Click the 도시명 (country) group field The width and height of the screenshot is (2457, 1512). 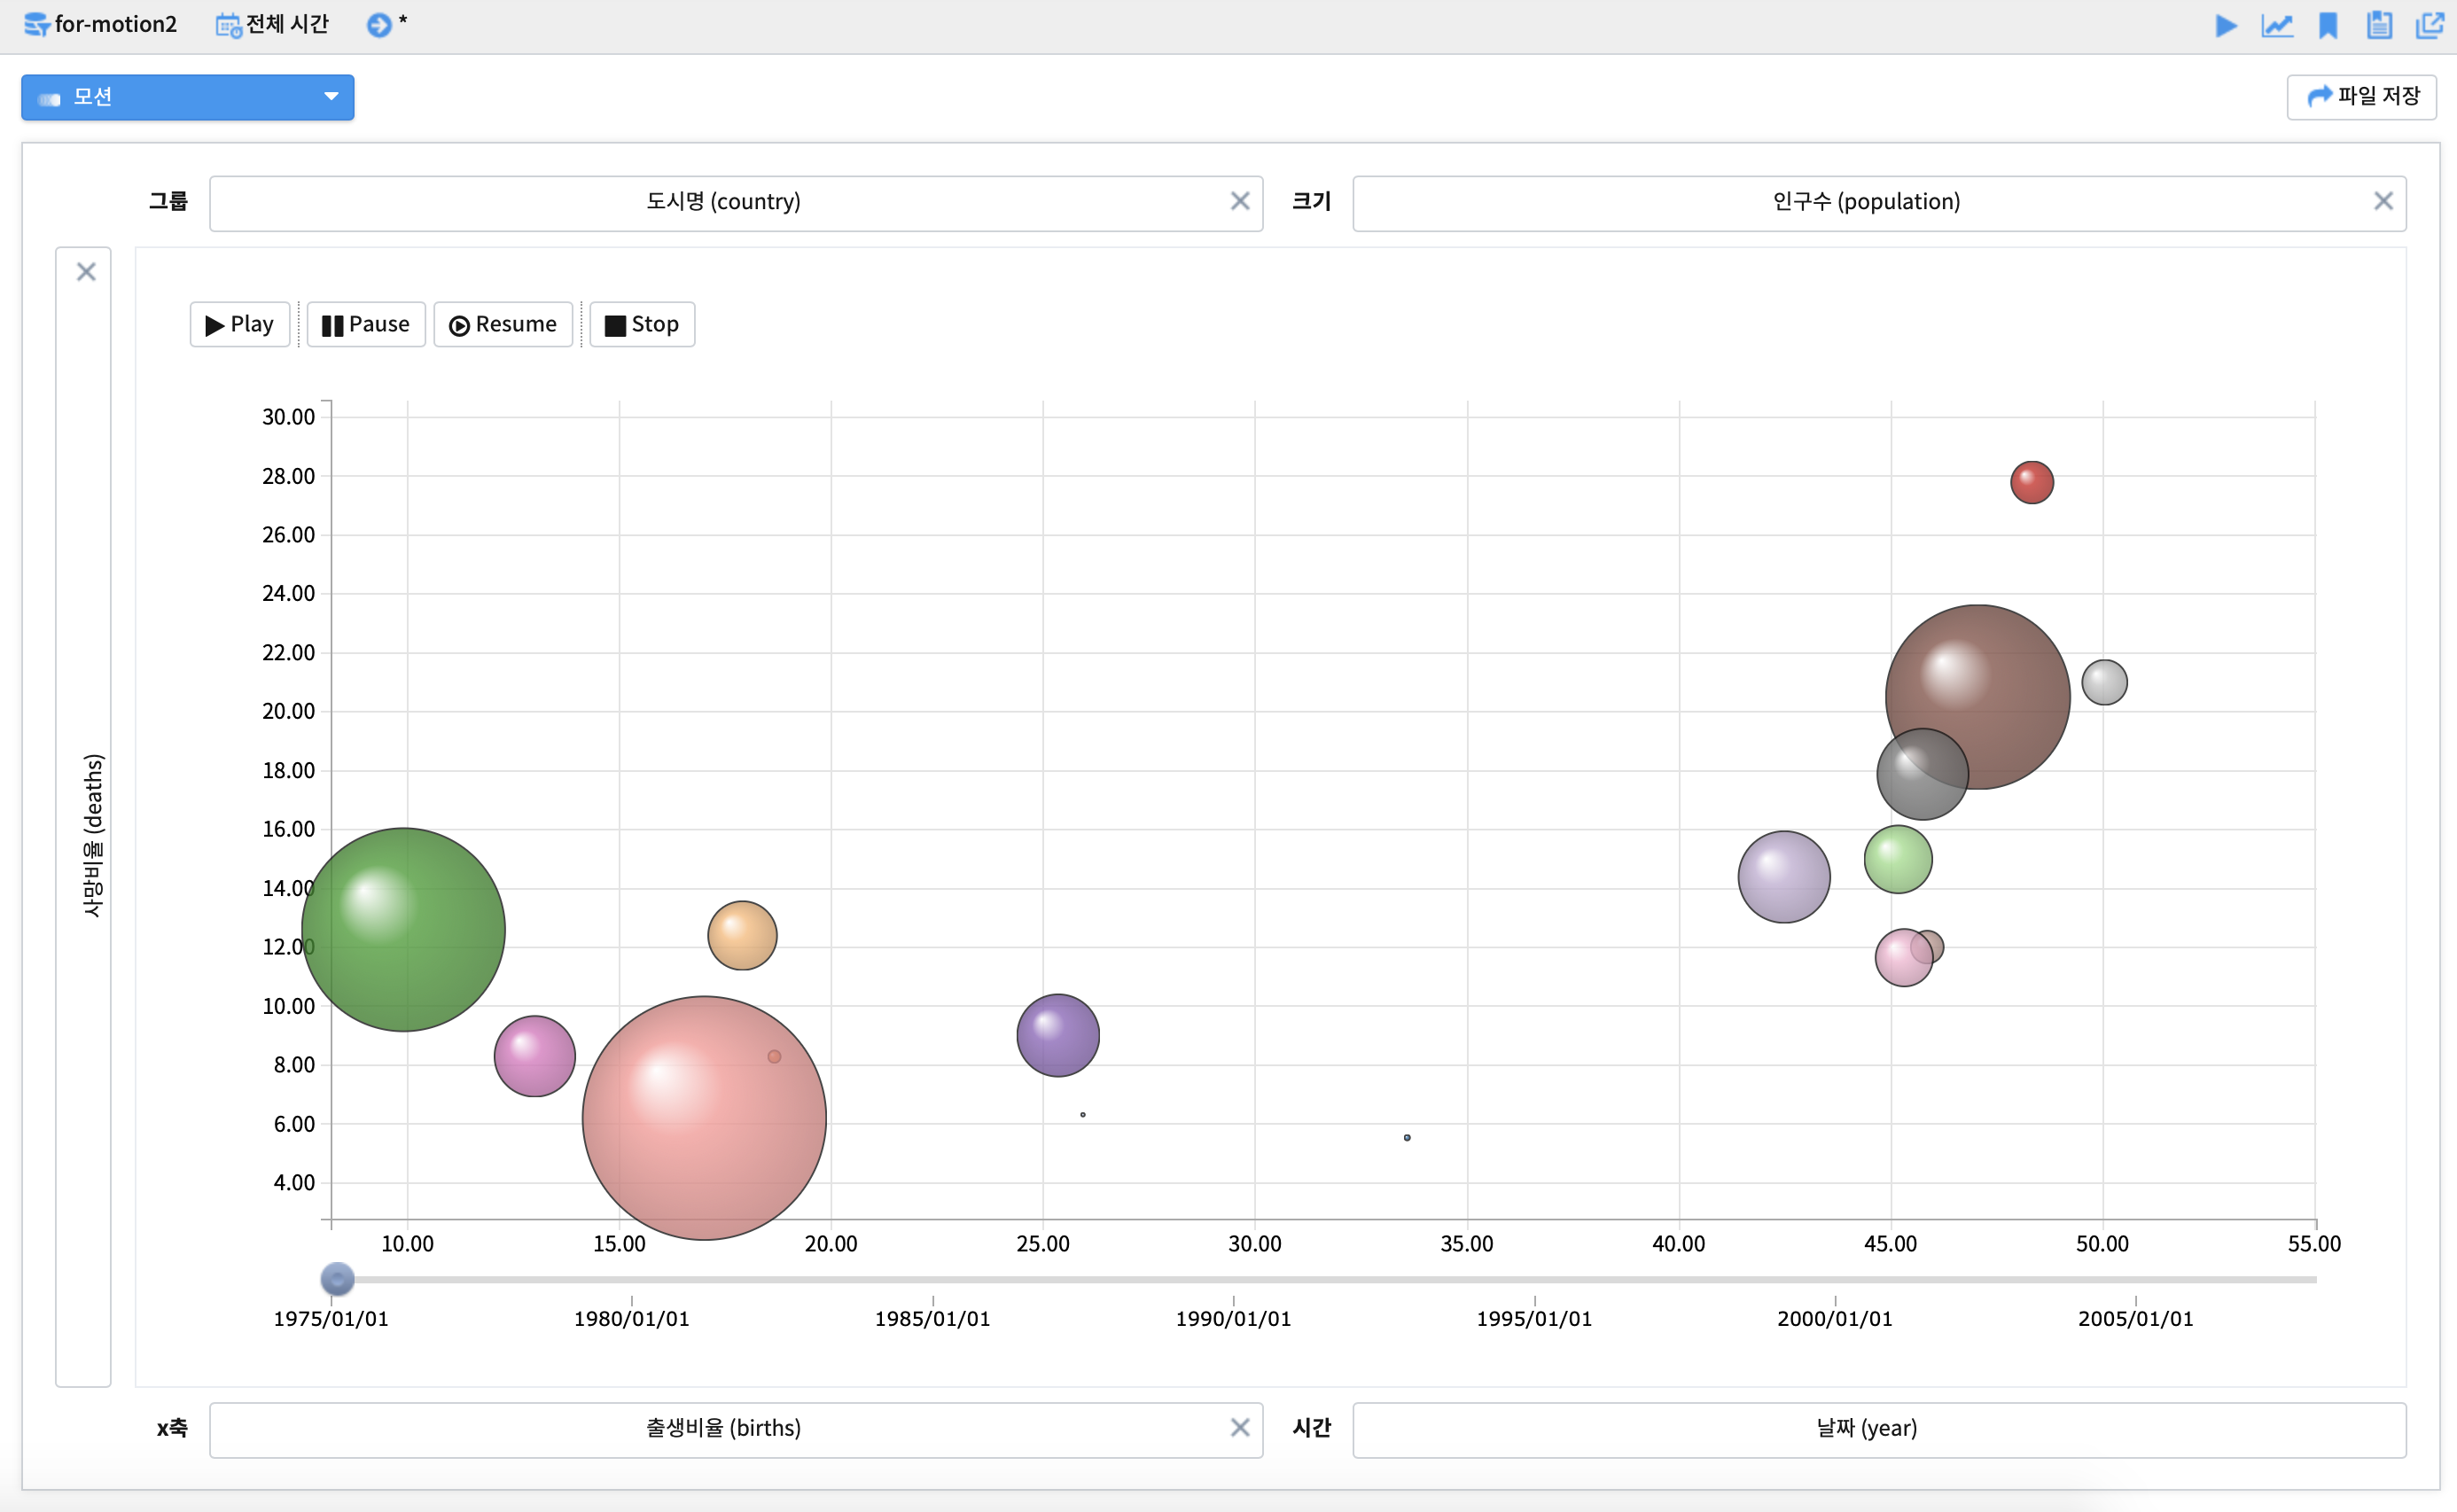tap(736, 203)
